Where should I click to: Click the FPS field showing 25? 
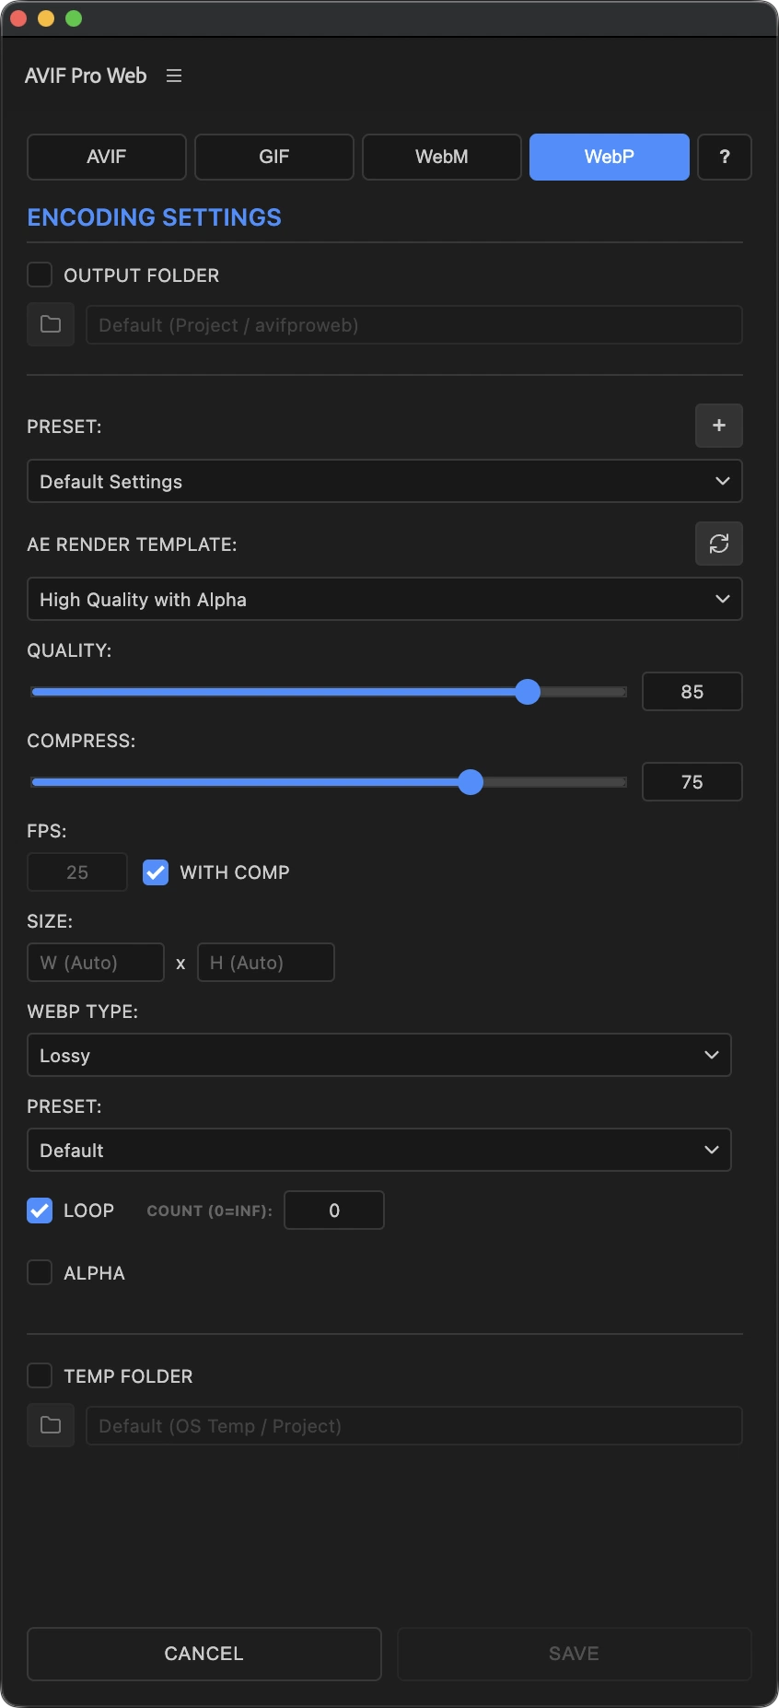click(77, 872)
